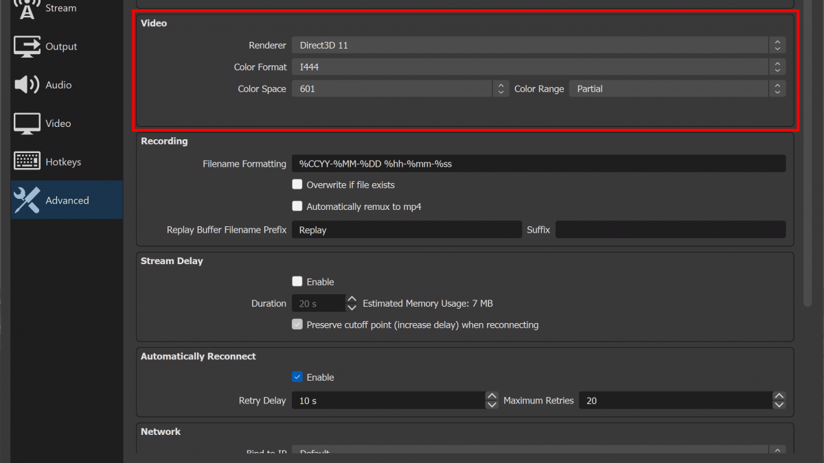
Task: Click the Advanced wrench tools icon
Action: point(27,200)
